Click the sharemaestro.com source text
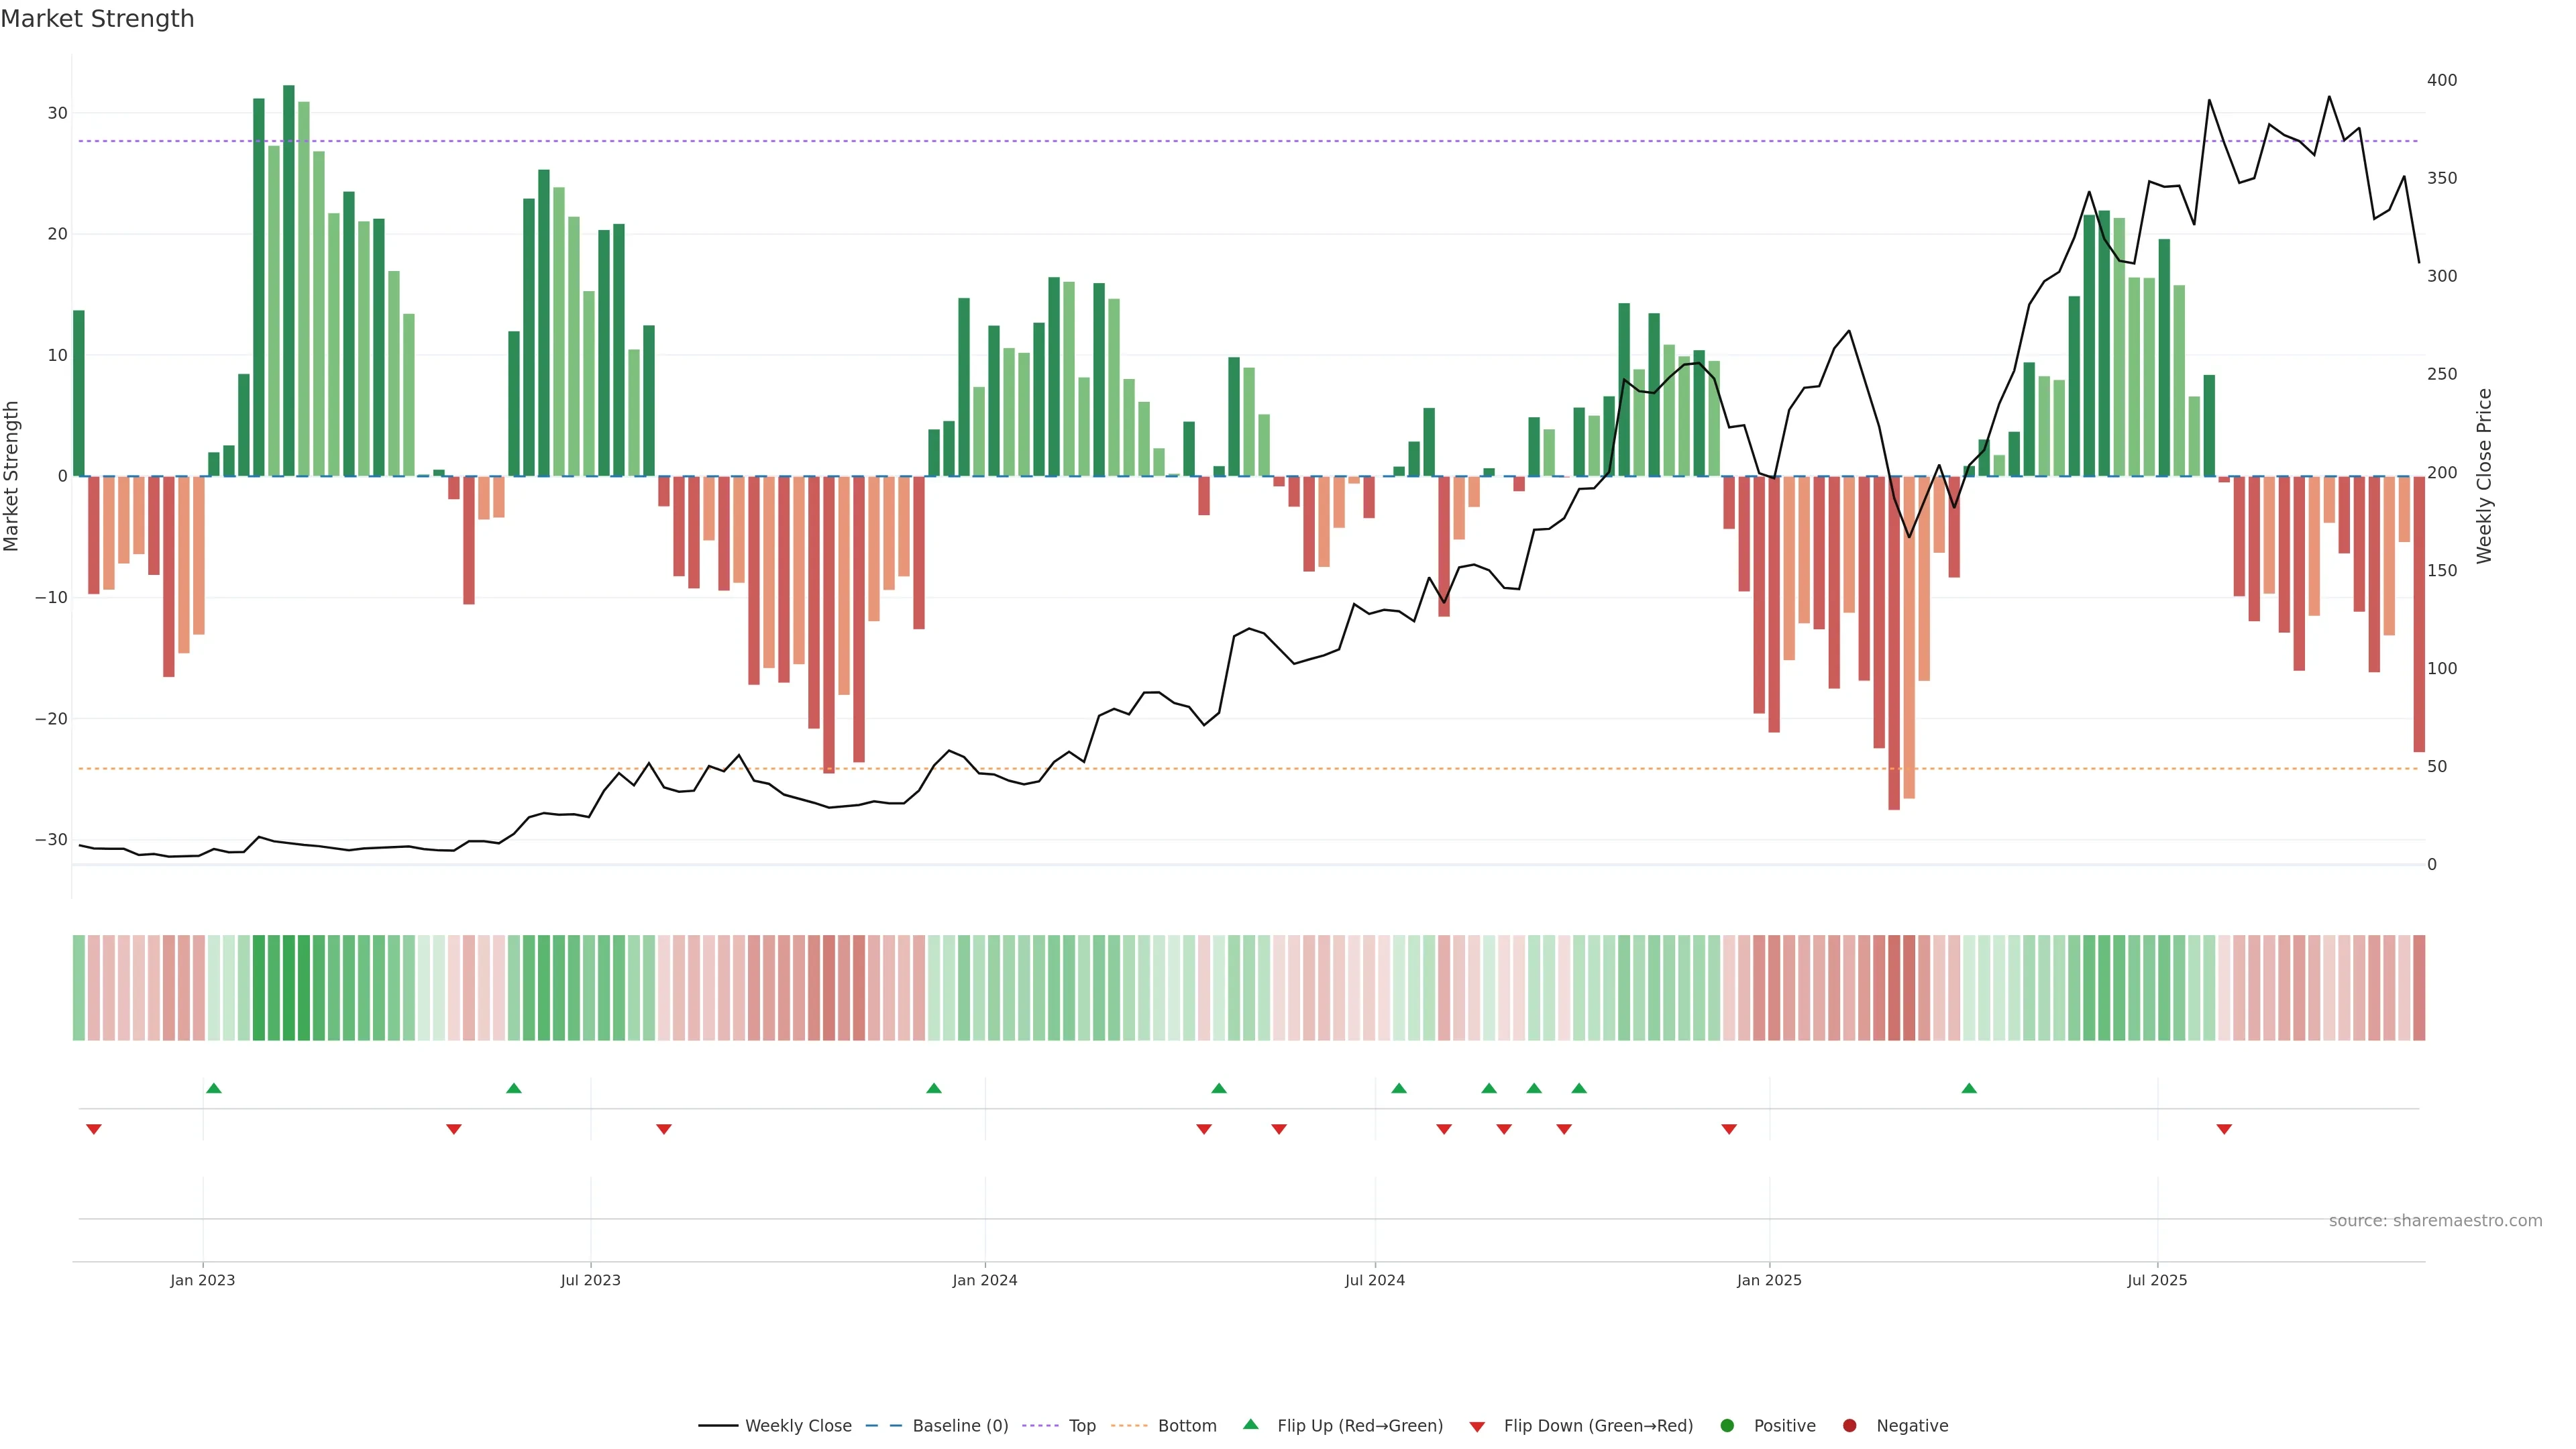The height and width of the screenshot is (1449, 2576). coord(2435,1221)
